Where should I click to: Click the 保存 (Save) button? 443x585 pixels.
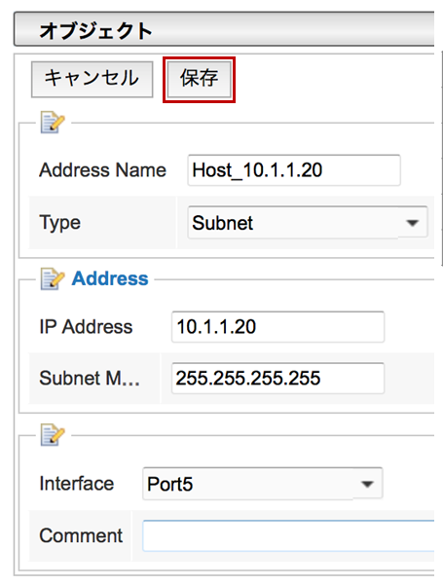tap(199, 79)
